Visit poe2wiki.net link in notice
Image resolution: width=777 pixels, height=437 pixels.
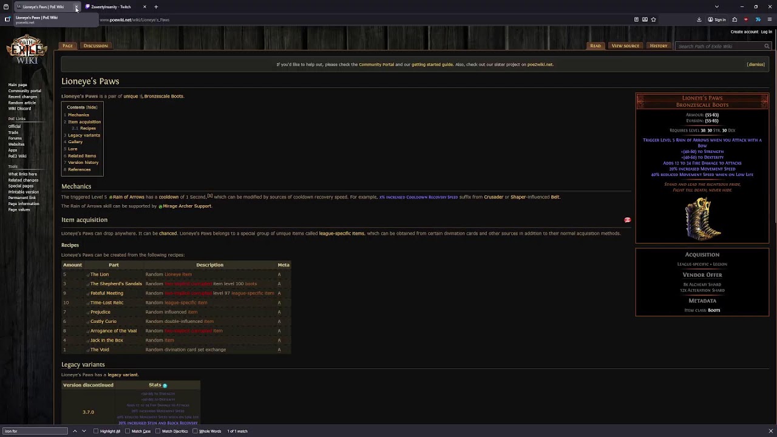(x=540, y=64)
